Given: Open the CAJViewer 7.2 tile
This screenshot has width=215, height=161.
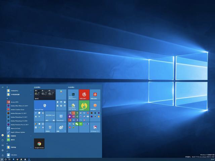Looking at the screenshot, I should click(x=95, y=127).
